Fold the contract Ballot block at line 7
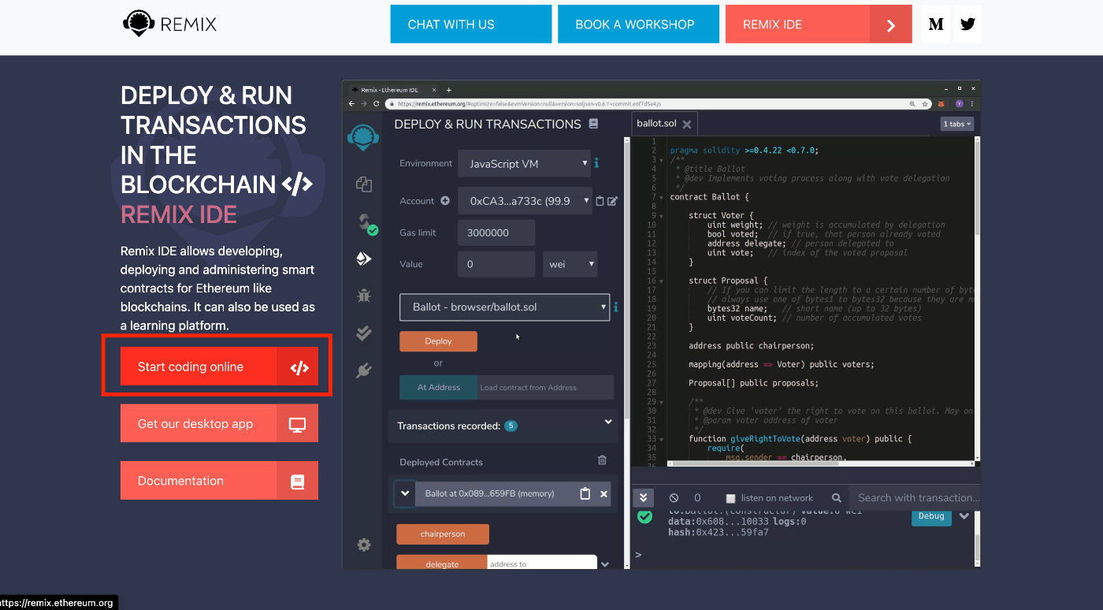 click(x=662, y=197)
